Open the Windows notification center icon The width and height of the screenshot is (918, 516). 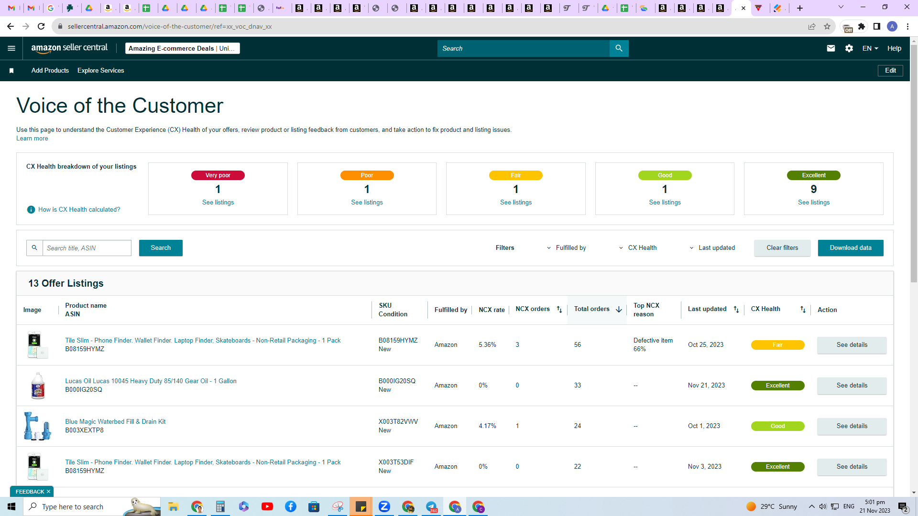(903, 506)
